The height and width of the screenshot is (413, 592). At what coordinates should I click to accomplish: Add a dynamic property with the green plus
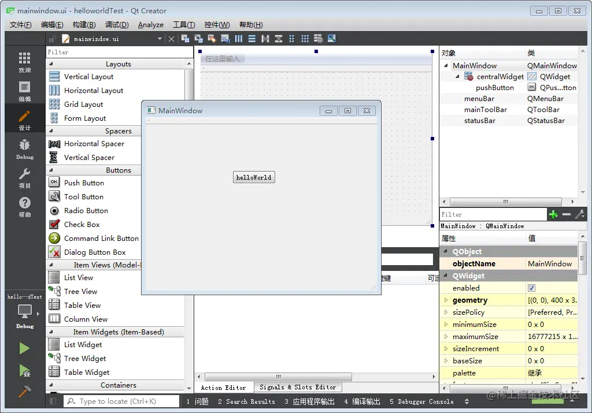coord(553,215)
